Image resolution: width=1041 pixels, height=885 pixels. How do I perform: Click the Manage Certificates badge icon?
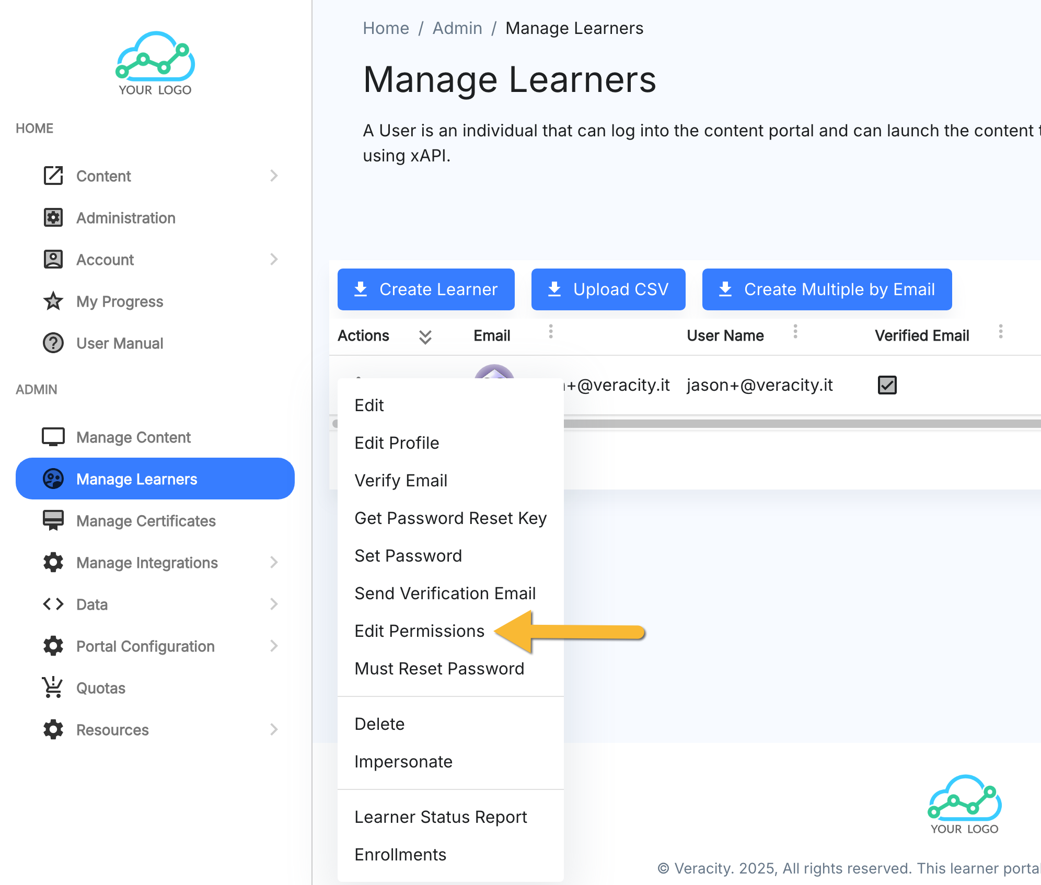tap(53, 520)
